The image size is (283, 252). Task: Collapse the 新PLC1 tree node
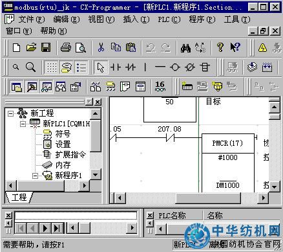pos(23,124)
